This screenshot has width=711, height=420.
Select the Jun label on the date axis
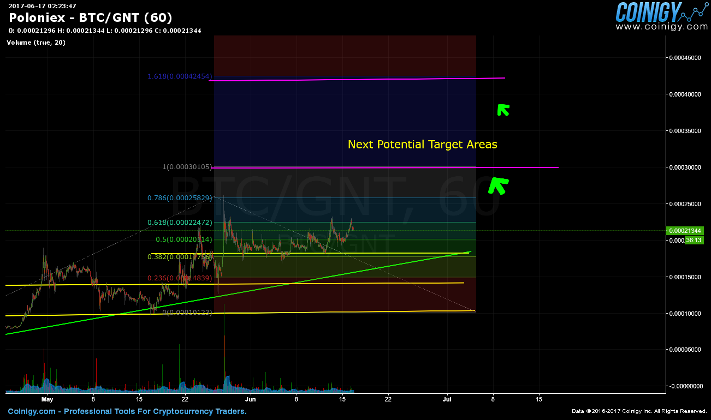click(x=250, y=400)
